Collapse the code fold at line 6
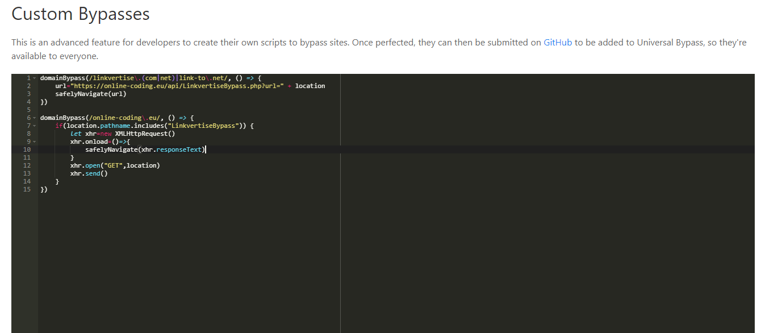The height and width of the screenshot is (333, 761). pyautogui.click(x=34, y=118)
